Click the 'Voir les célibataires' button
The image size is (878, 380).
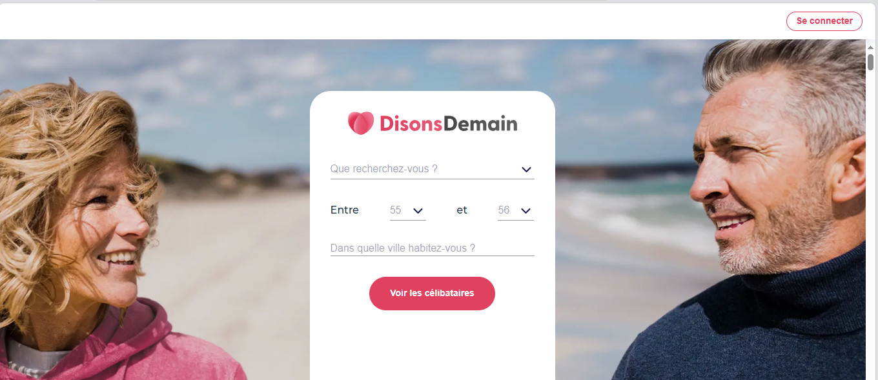click(x=432, y=294)
